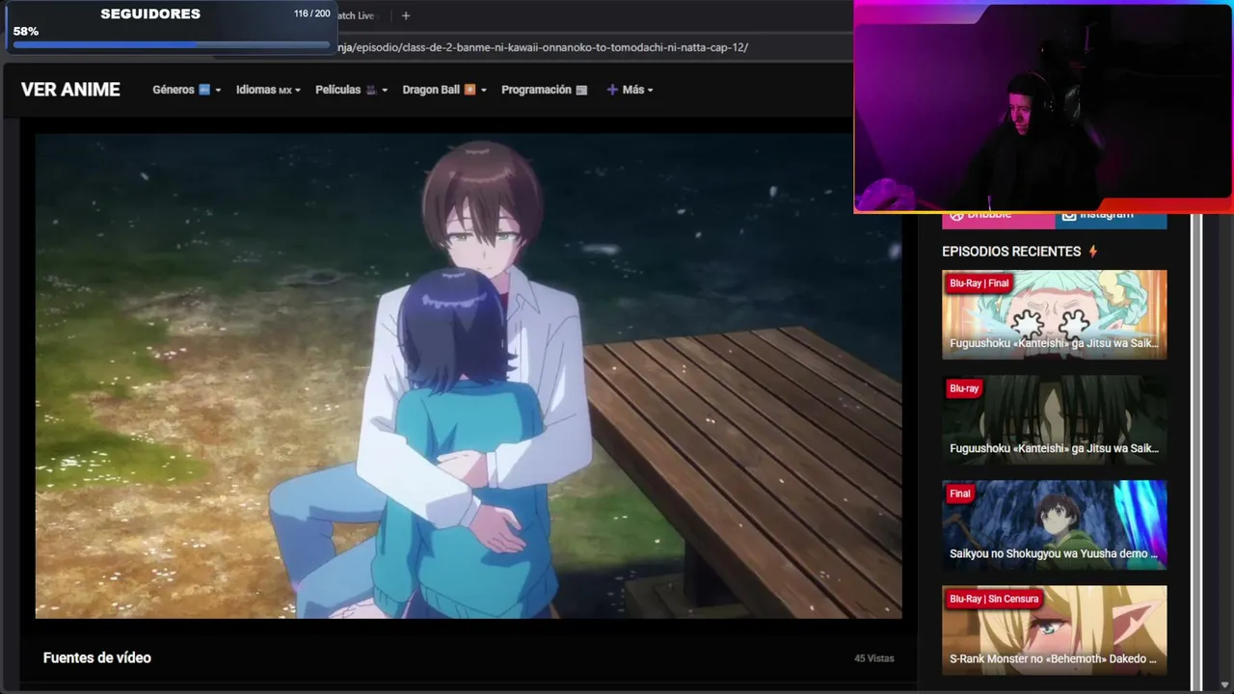Open the Dragon Ball dropdown menu
This screenshot has height=694, width=1234.
pyautogui.click(x=444, y=90)
